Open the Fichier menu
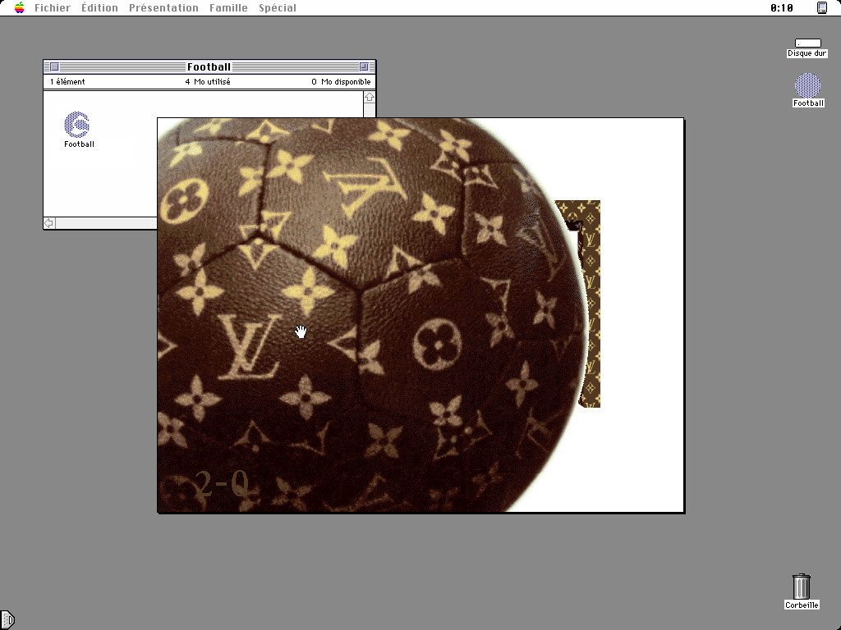This screenshot has width=841, height=630. pyautogui.click(x=52, y=7)
